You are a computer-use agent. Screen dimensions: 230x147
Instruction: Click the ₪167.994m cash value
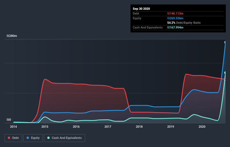coord(175,27)
